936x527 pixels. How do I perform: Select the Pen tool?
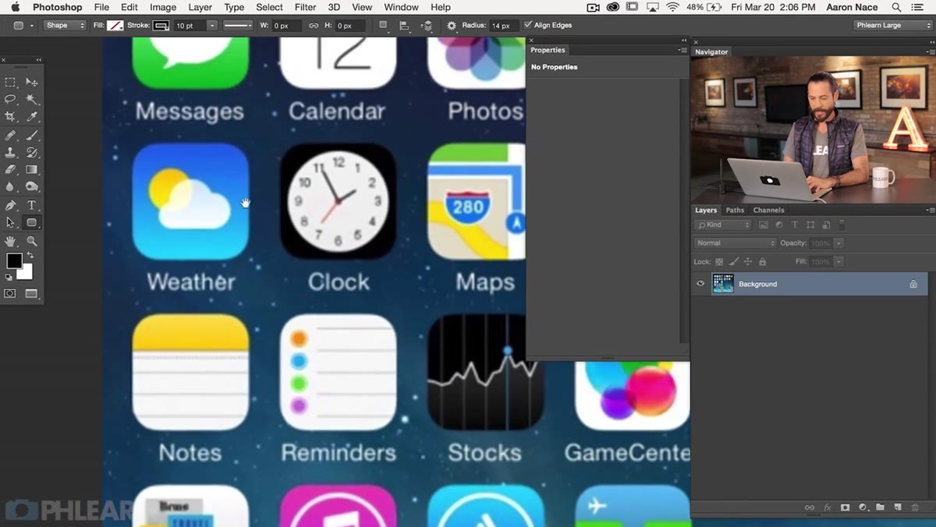point(10,205)
